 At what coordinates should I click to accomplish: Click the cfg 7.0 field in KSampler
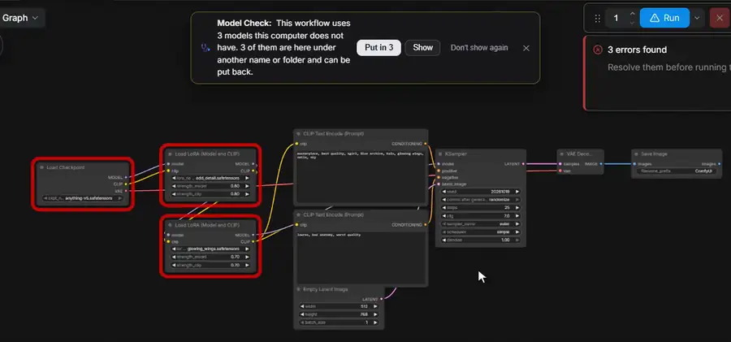coord(481,216)
